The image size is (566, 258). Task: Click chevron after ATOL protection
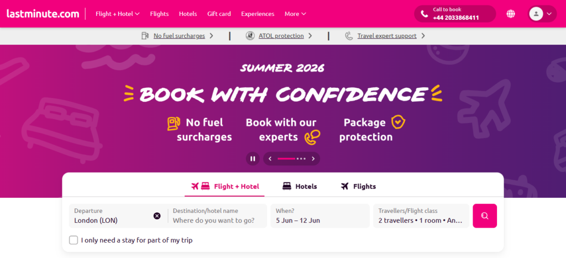coord(310,36)
